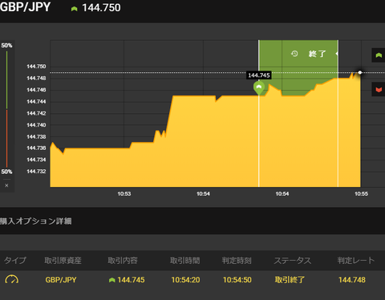Image resolution: width=385 pixels, height=300 pixels.
Task: Click the GBP/JPY title at top
Action: click(x=25, y=7)
